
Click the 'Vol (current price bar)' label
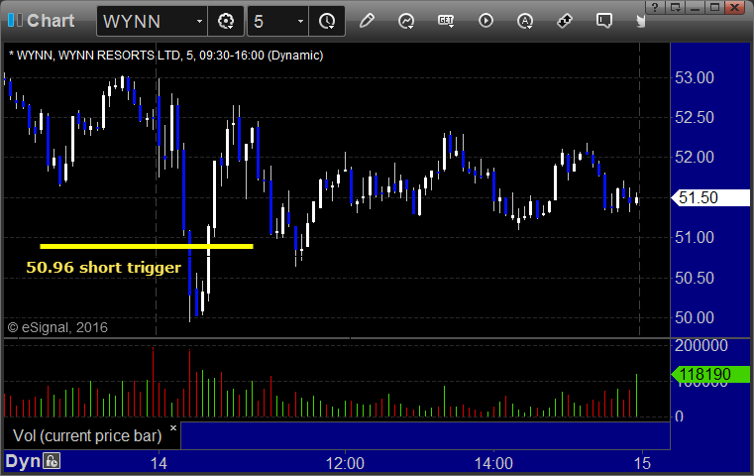[x=87, y=436]
